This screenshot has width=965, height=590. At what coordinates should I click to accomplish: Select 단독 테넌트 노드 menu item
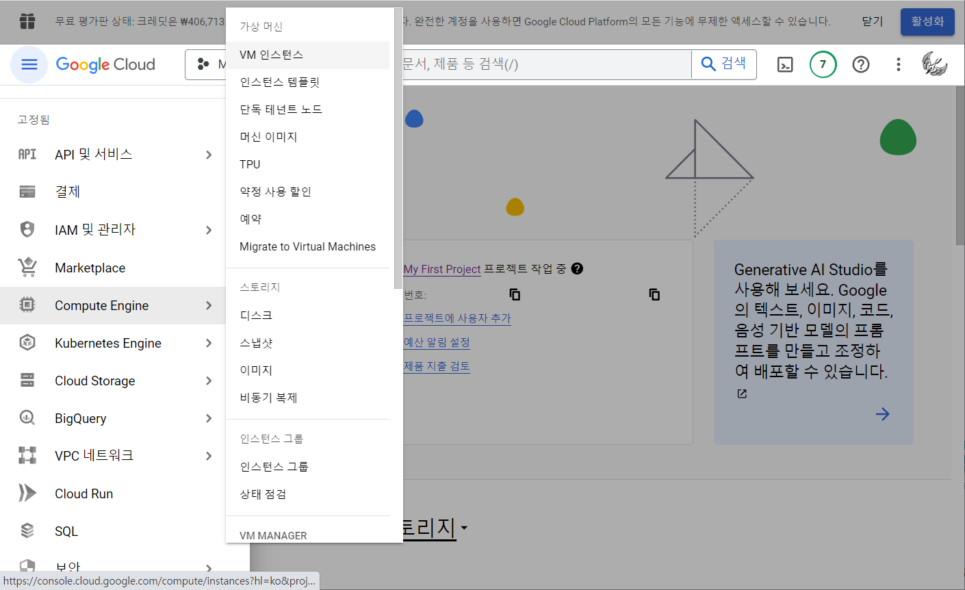pos(307,110)
